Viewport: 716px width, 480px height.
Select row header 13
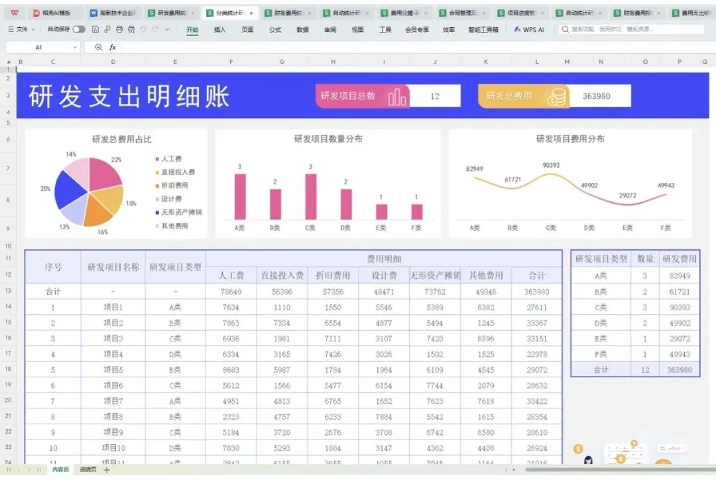[x=8, y=290]
